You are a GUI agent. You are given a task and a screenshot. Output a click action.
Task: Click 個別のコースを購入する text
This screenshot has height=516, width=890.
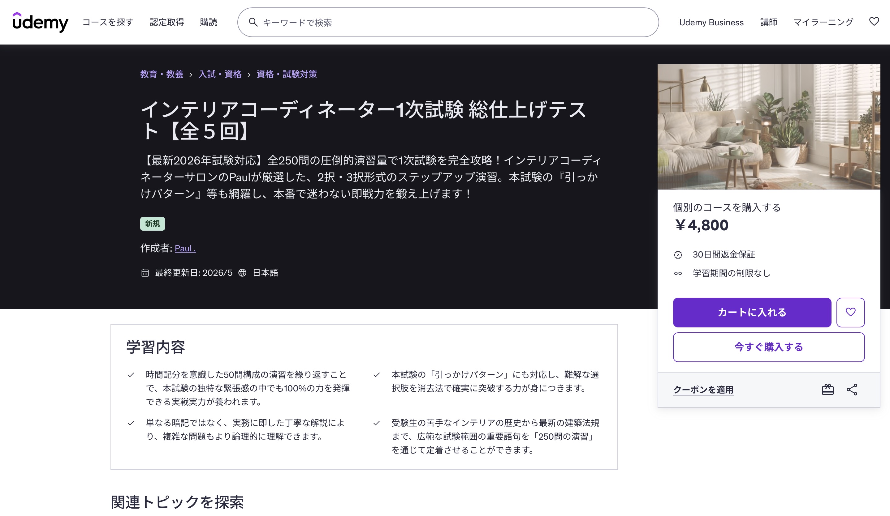tap(727, 207)
